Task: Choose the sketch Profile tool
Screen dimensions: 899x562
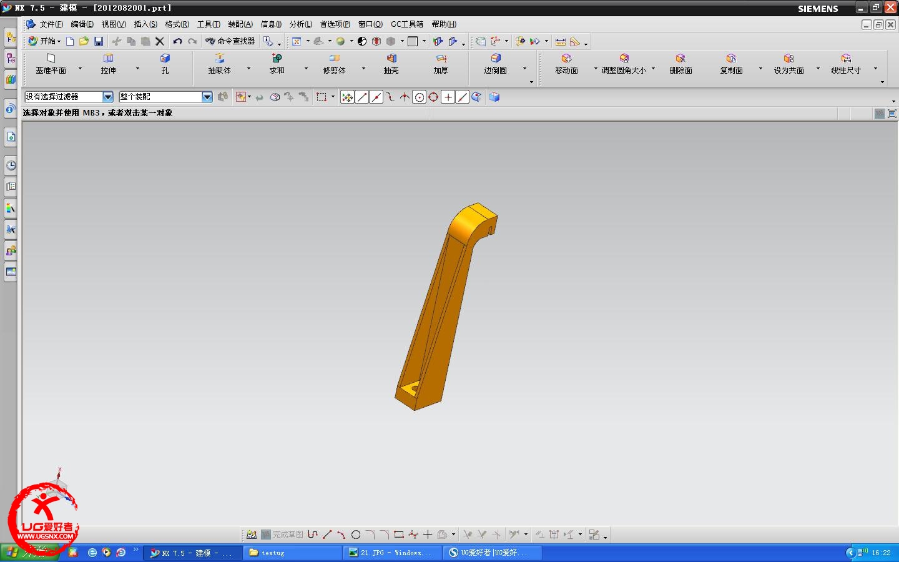Action: [x=313, y=535]
